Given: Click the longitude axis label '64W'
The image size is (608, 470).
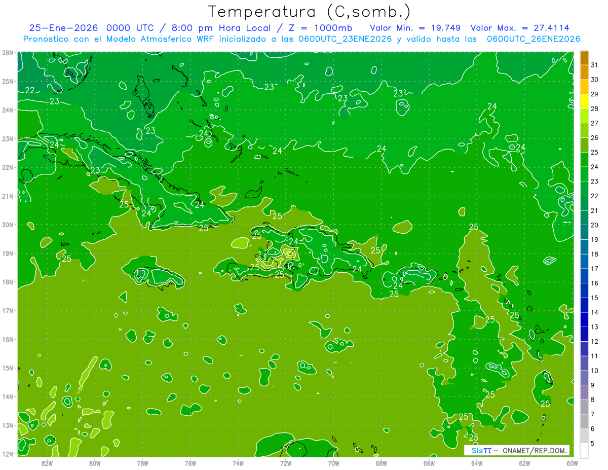Looking at the screenshot, I should click(476, 463).
